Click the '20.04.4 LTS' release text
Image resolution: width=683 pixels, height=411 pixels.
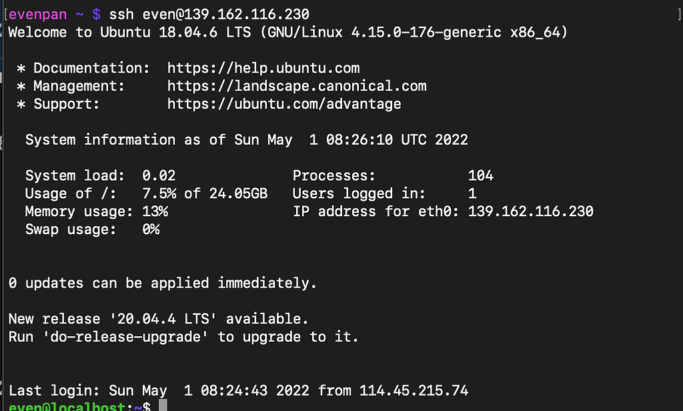coord(163,319)
